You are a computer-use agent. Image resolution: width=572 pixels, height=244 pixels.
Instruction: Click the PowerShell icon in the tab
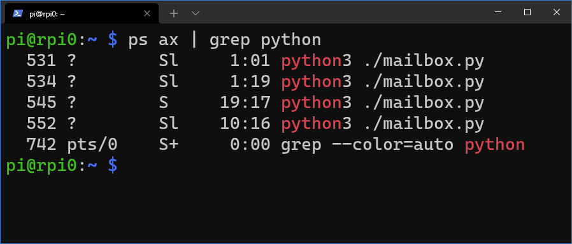point(17,13)
